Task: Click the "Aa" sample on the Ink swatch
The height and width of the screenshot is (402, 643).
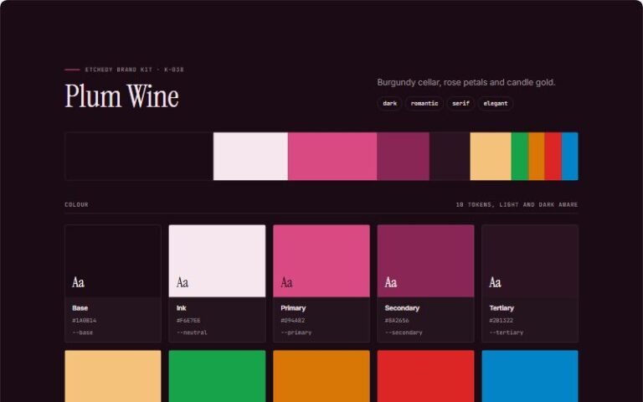Action: 183,282
